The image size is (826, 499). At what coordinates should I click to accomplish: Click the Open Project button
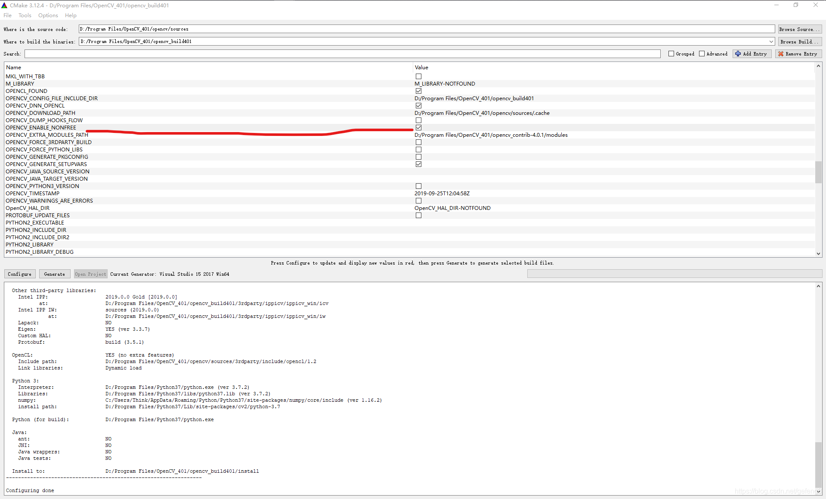(x=90, y=274)
